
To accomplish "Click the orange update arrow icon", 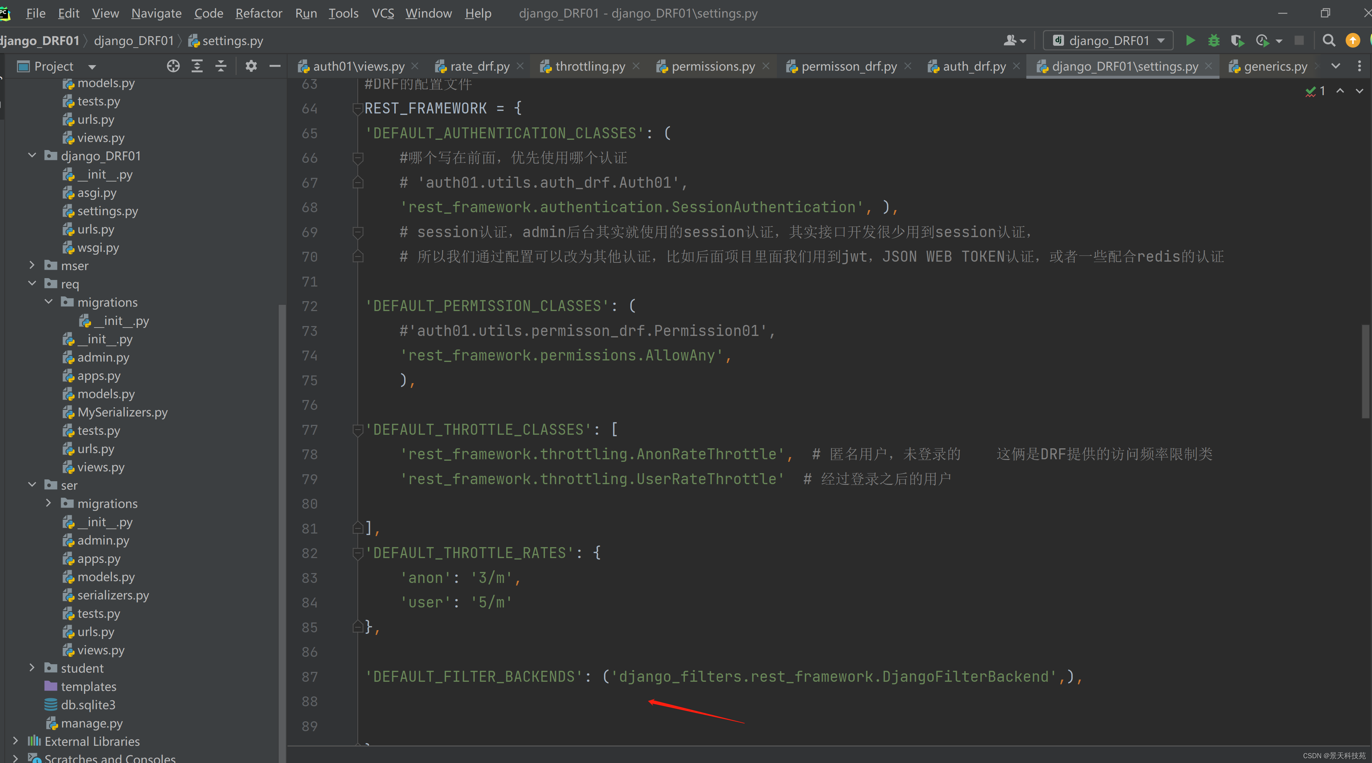I will (x=1353, y=41).
